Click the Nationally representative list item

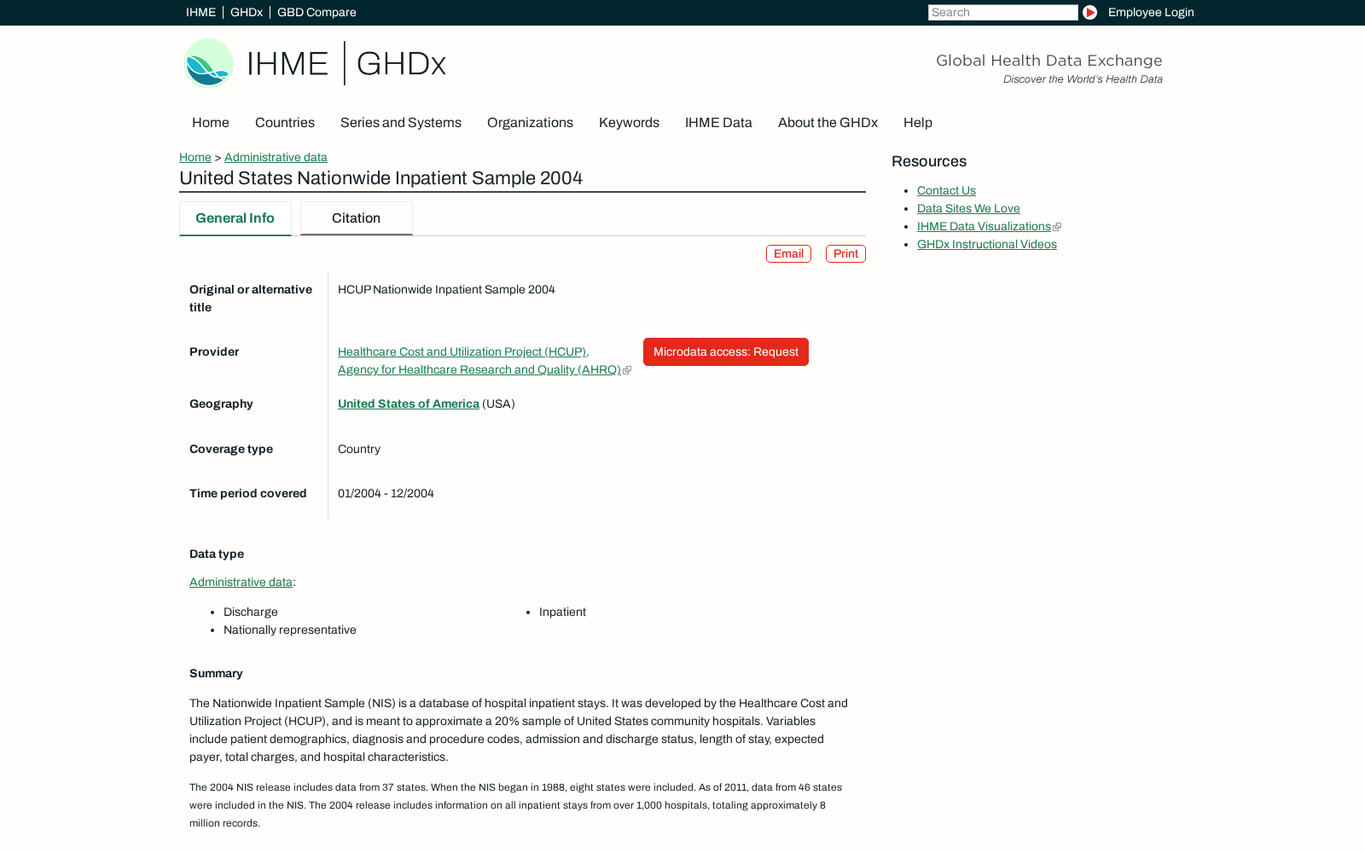pos(290,630)
